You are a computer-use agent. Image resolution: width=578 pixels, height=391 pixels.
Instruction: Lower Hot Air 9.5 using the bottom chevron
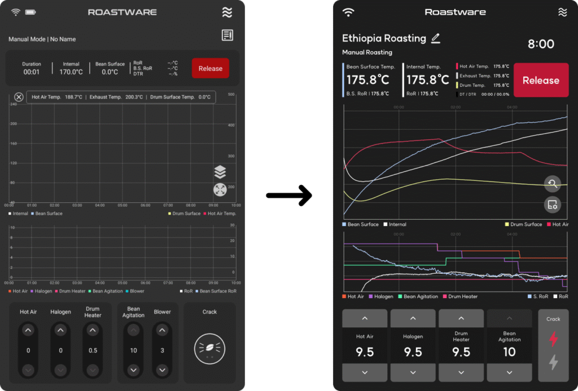click(x=365, y=372)
